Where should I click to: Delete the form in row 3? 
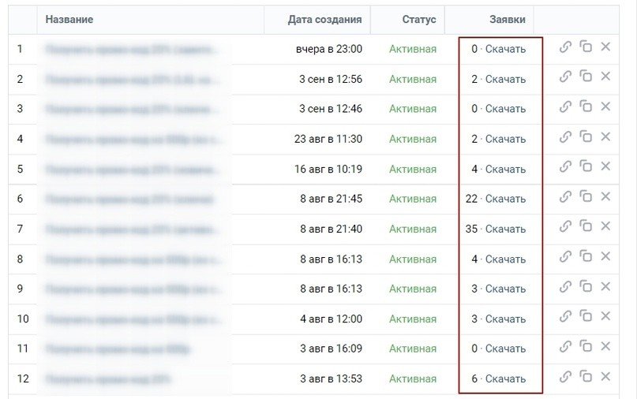tap(605, 107)
